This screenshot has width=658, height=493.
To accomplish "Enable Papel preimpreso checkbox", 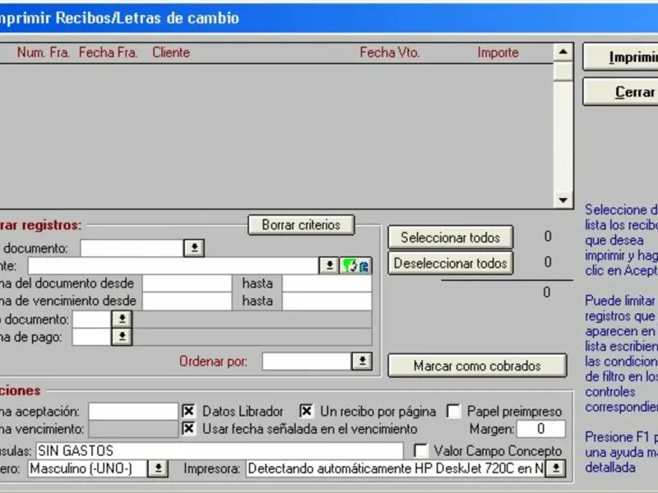I will 454,411.
